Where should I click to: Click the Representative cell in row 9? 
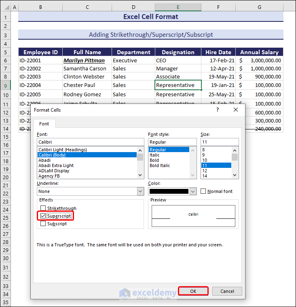(x=178, y=85)
